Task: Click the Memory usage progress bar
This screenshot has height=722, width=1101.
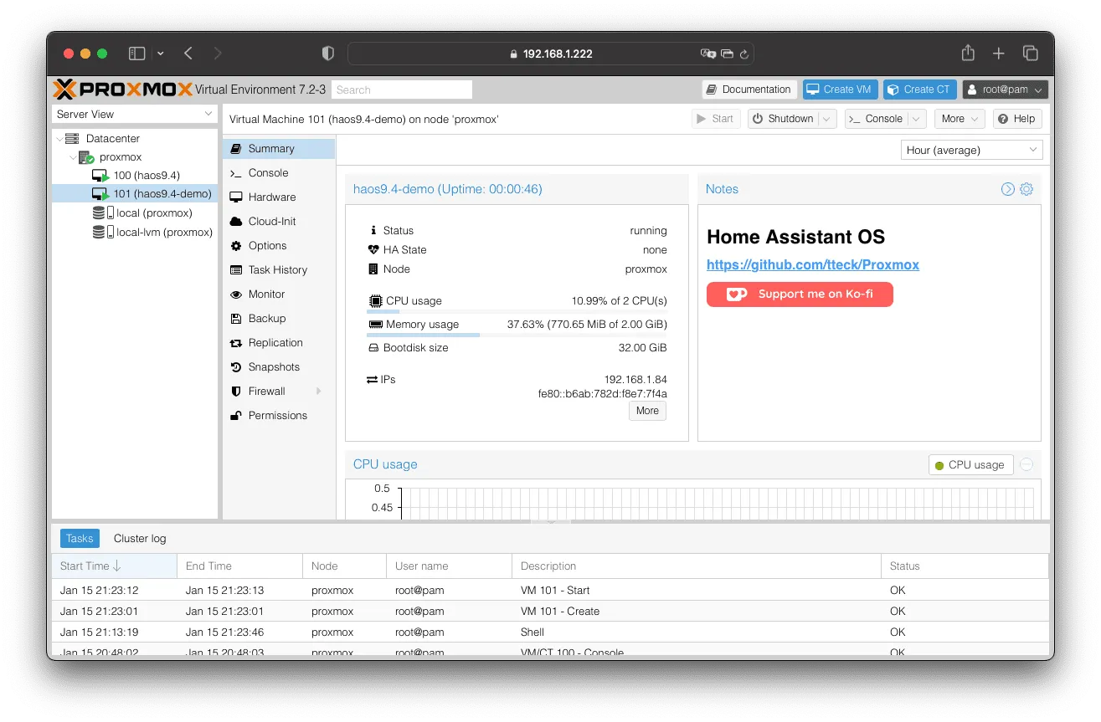Action: point(517,335)
